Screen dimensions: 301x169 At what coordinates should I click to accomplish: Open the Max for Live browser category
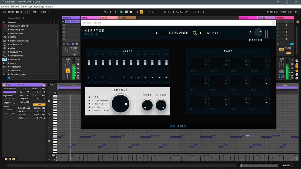tap(5, 56)
